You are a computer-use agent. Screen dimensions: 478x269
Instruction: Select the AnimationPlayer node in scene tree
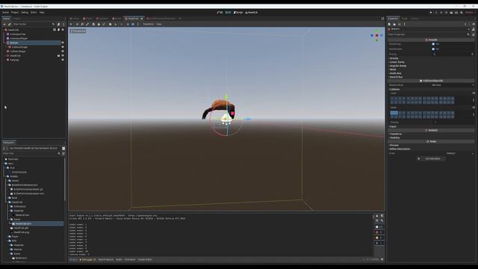pyautogui.click(x=19, y=38)
